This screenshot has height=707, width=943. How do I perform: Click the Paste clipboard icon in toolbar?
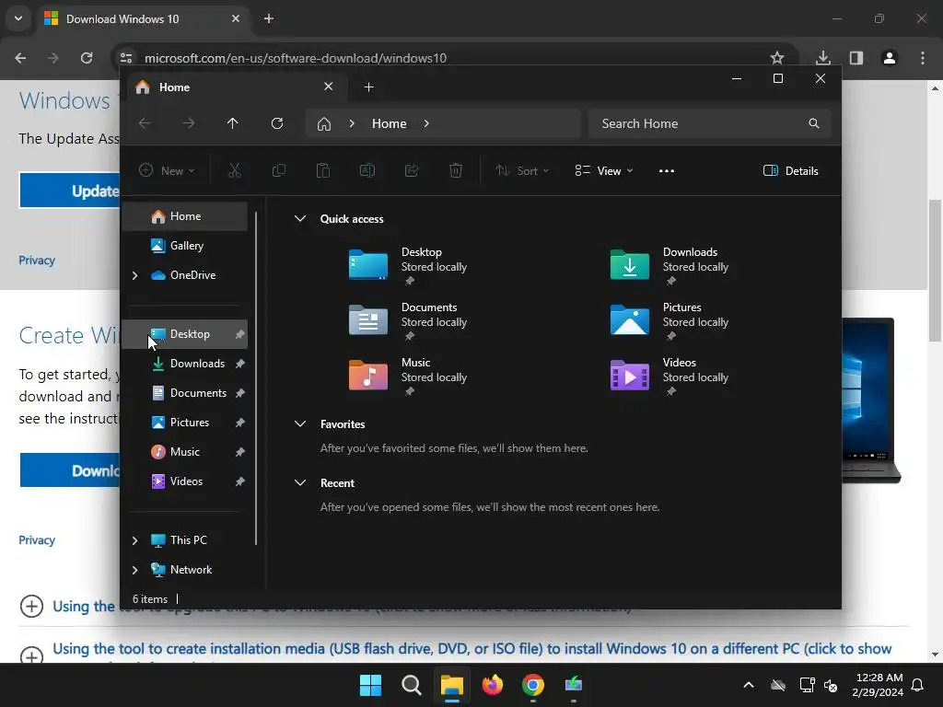point(323,170)
